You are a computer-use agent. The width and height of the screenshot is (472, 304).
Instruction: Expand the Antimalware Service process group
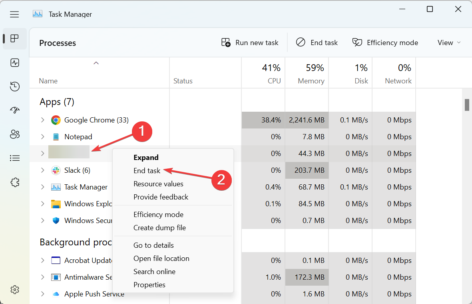[42, 277]
